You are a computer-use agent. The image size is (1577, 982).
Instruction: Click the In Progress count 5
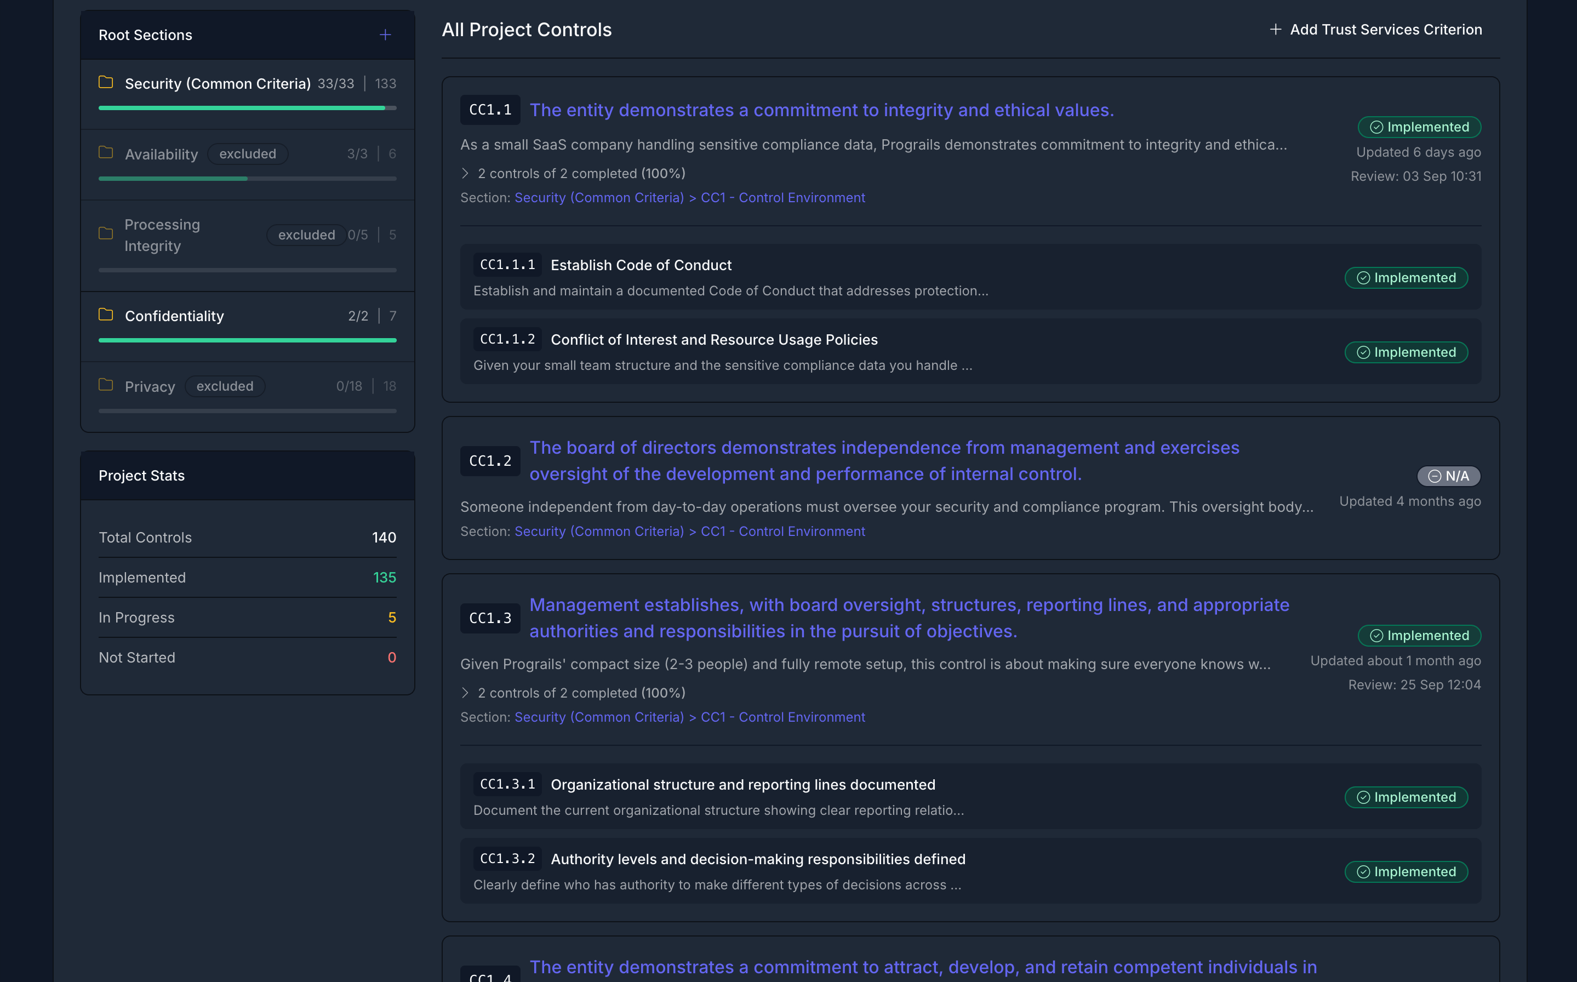point(392,618)
